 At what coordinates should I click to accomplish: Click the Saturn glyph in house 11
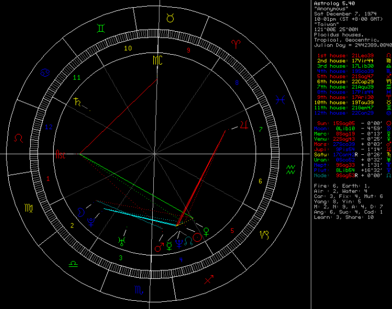tap(76, 101)
